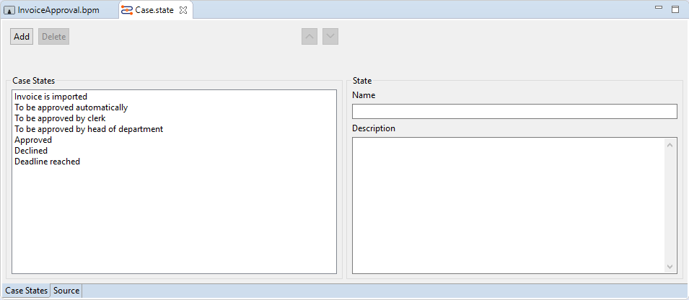This screenshot has height=300, width=689.
Task: Click the Case.state file icon
Action: 126,10
